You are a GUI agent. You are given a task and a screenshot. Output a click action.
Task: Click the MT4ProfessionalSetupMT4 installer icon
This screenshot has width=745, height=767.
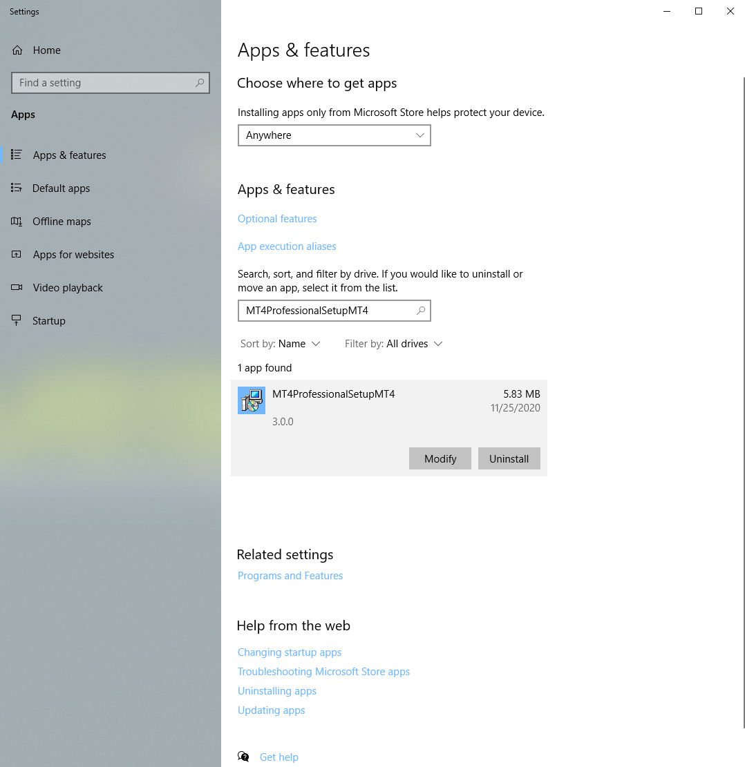point(252,400)
